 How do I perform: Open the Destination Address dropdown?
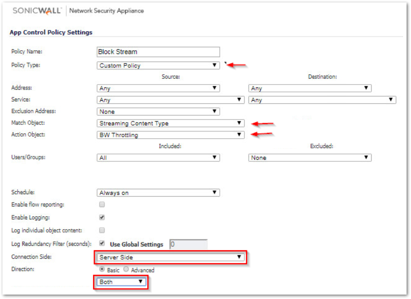tap(309, 88)
